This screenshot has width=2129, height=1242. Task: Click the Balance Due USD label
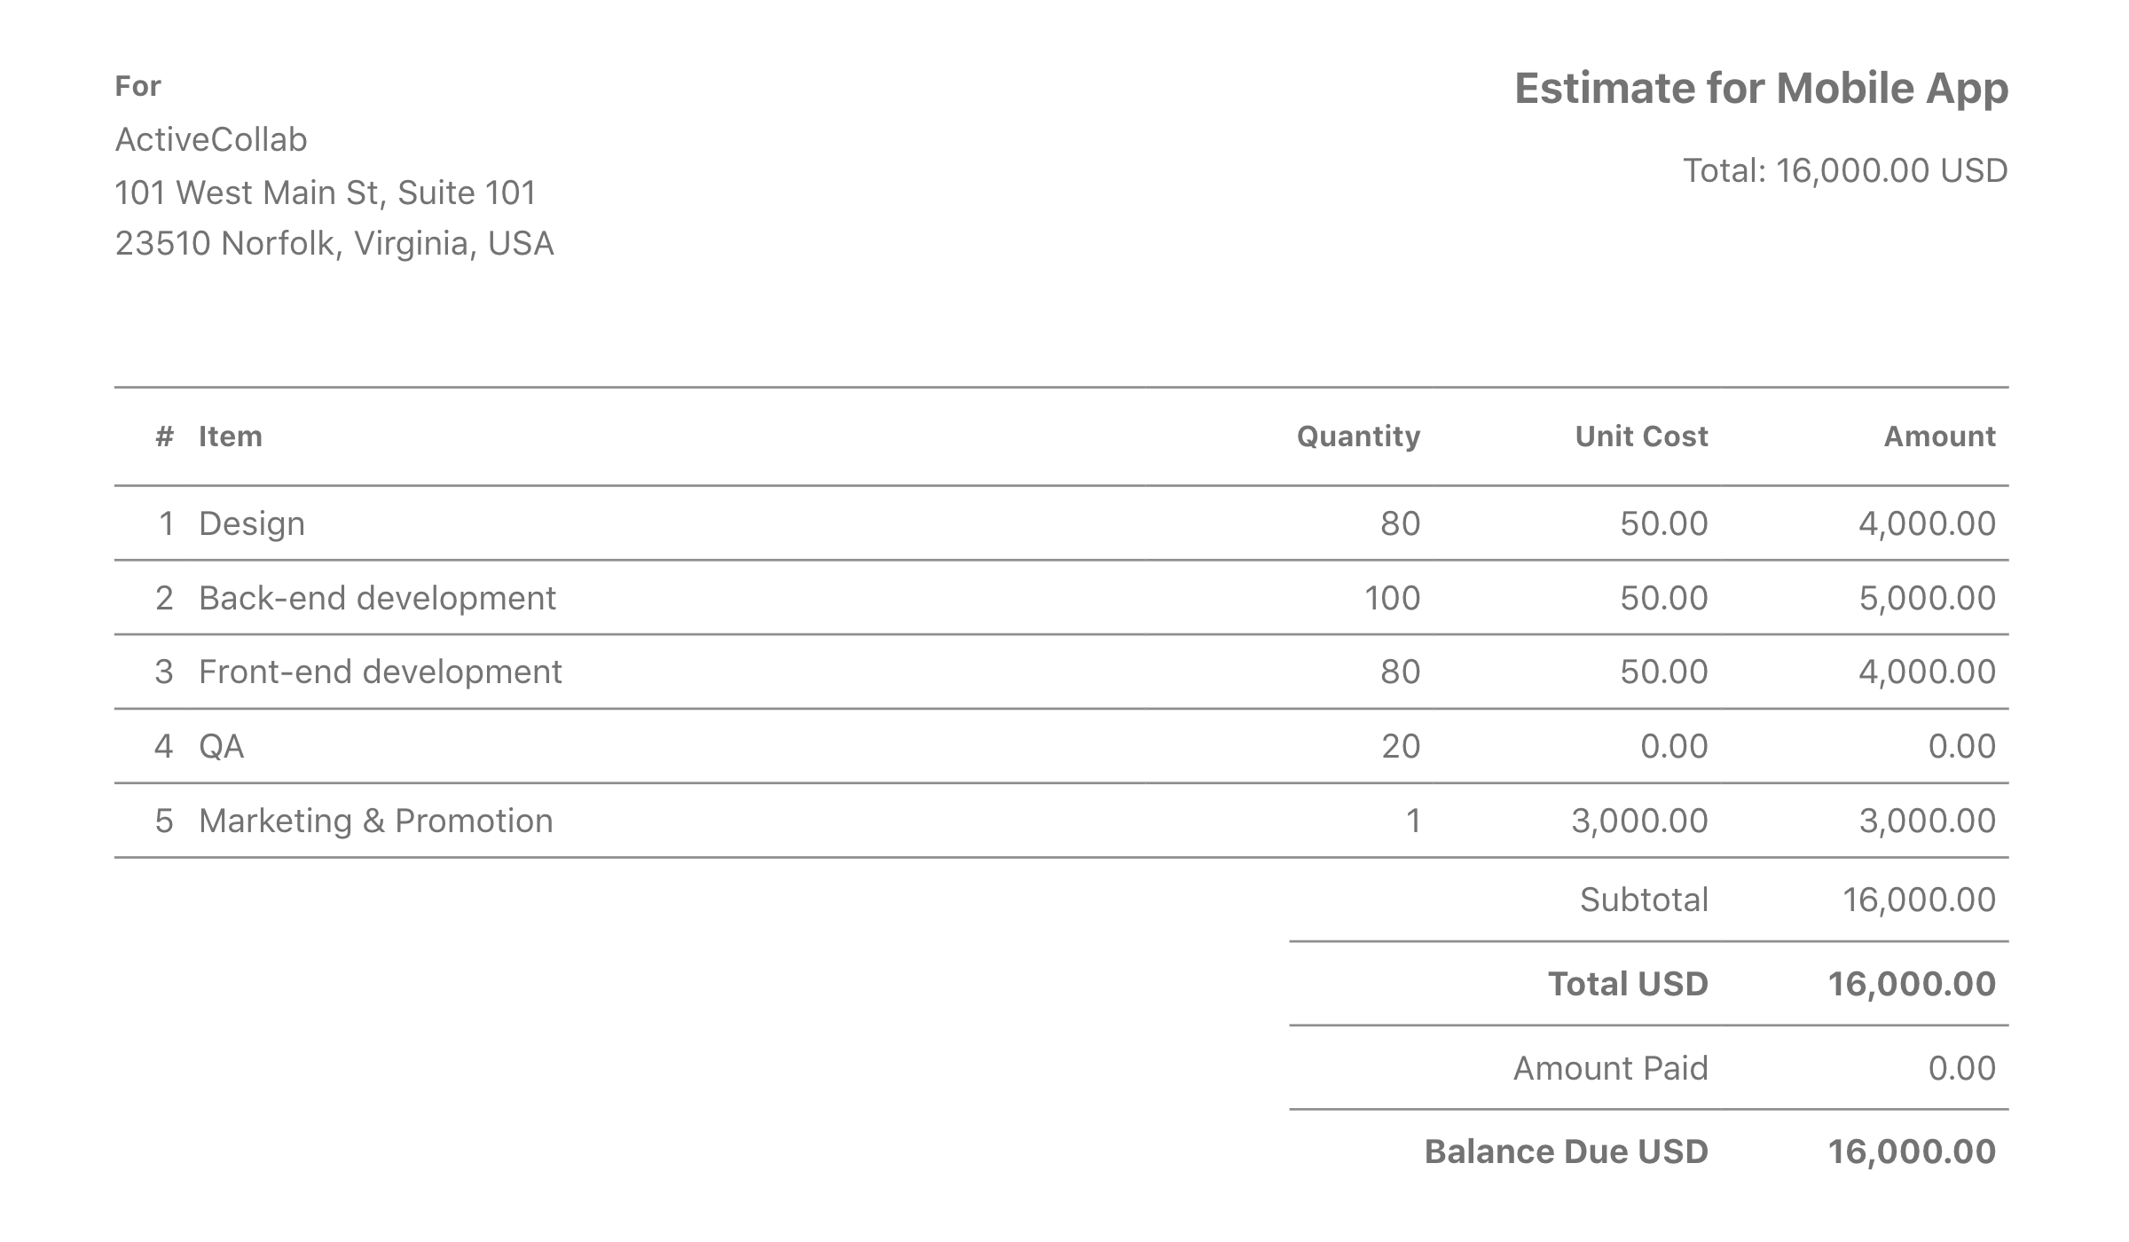pyautogui.click(x=1566, y=1152)
